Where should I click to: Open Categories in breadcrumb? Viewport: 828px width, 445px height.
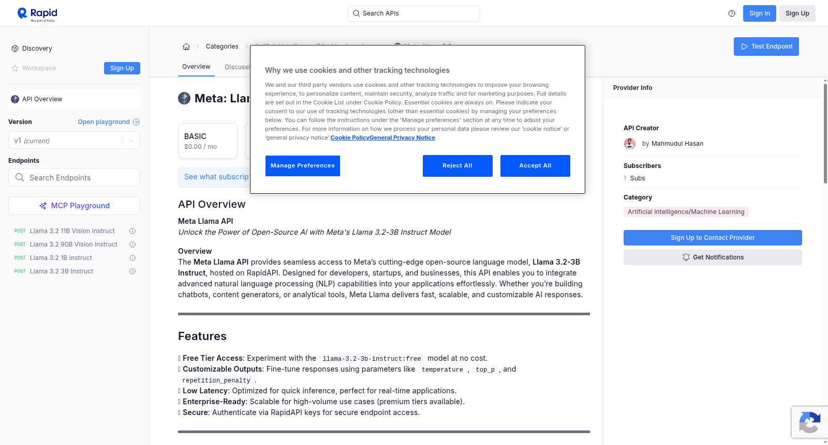(222, 47)
